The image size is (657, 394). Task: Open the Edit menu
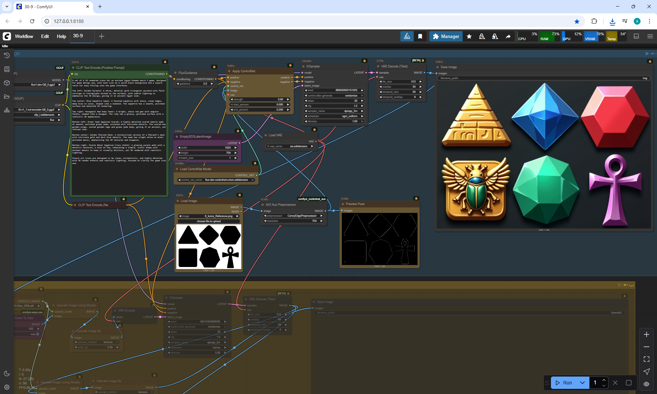45,36
